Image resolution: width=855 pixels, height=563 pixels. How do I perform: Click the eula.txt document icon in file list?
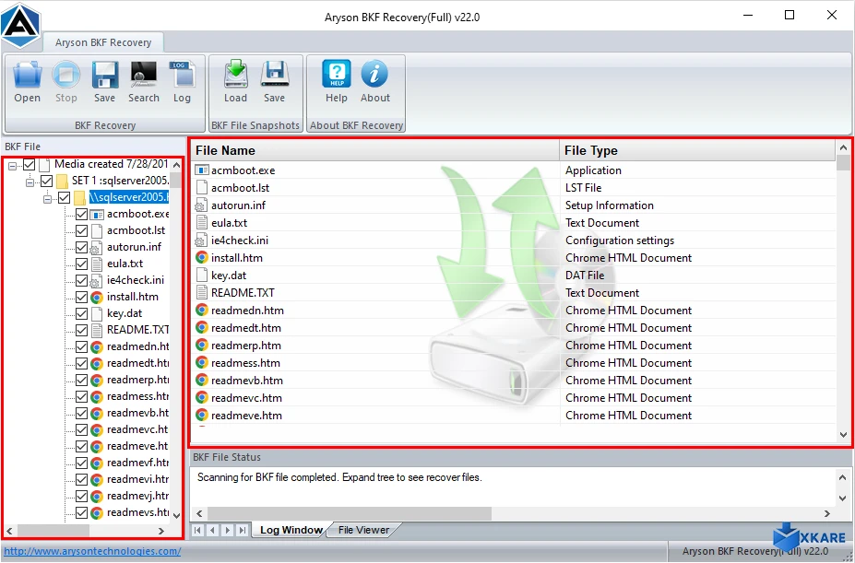pyautogui.click(x=202, y=223)
